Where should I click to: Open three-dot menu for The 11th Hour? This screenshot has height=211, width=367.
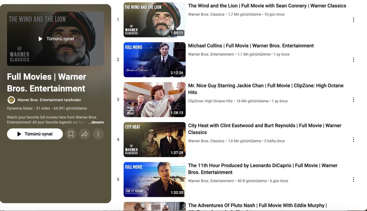pyautogui.click(x=353, y=179)
